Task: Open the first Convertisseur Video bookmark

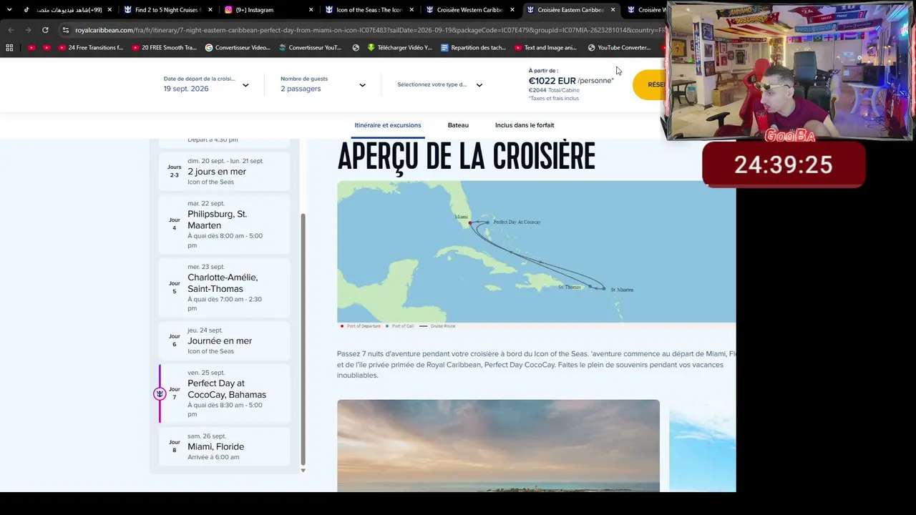Action: click(x=238, y=48)
